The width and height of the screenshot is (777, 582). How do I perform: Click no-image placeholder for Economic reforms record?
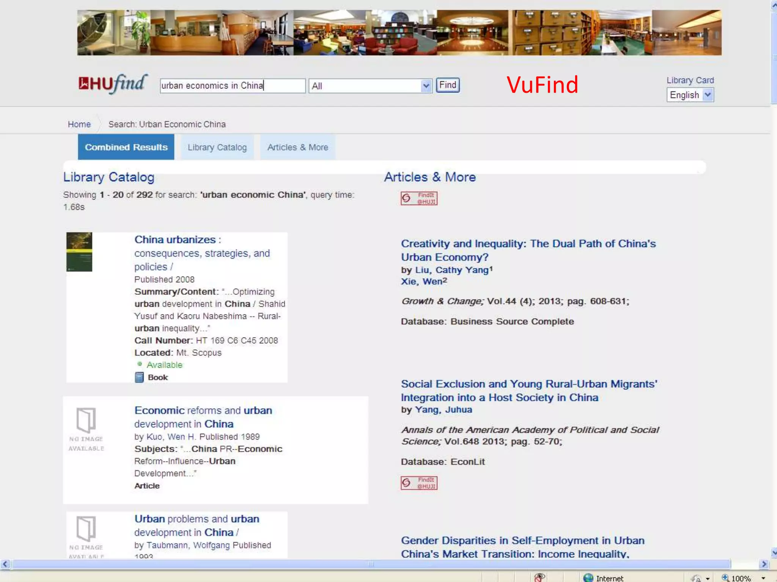click(86, 430)
